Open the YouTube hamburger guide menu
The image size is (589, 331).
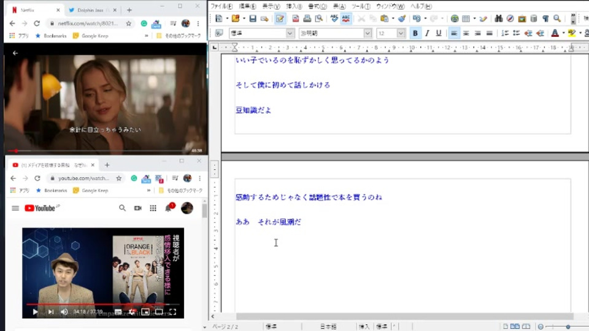pyautogui.click(x=15, y=208)
